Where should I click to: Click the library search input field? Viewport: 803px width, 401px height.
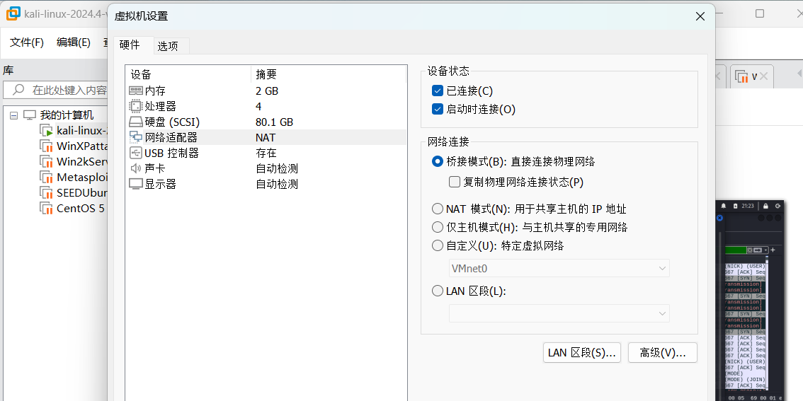pyautogui.click(x=56, y=90)
